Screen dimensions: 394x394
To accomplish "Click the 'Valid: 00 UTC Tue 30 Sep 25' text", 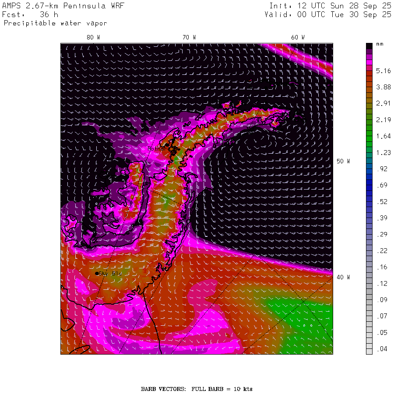I will 327,14.
